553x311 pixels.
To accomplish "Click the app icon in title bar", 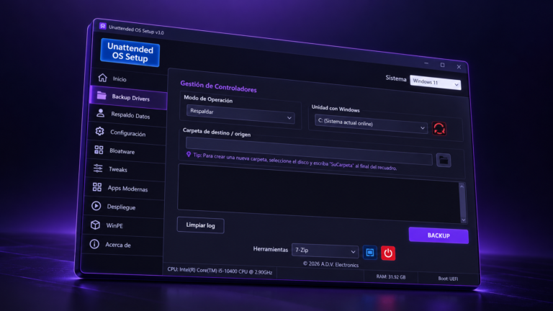I will [103, 26].
